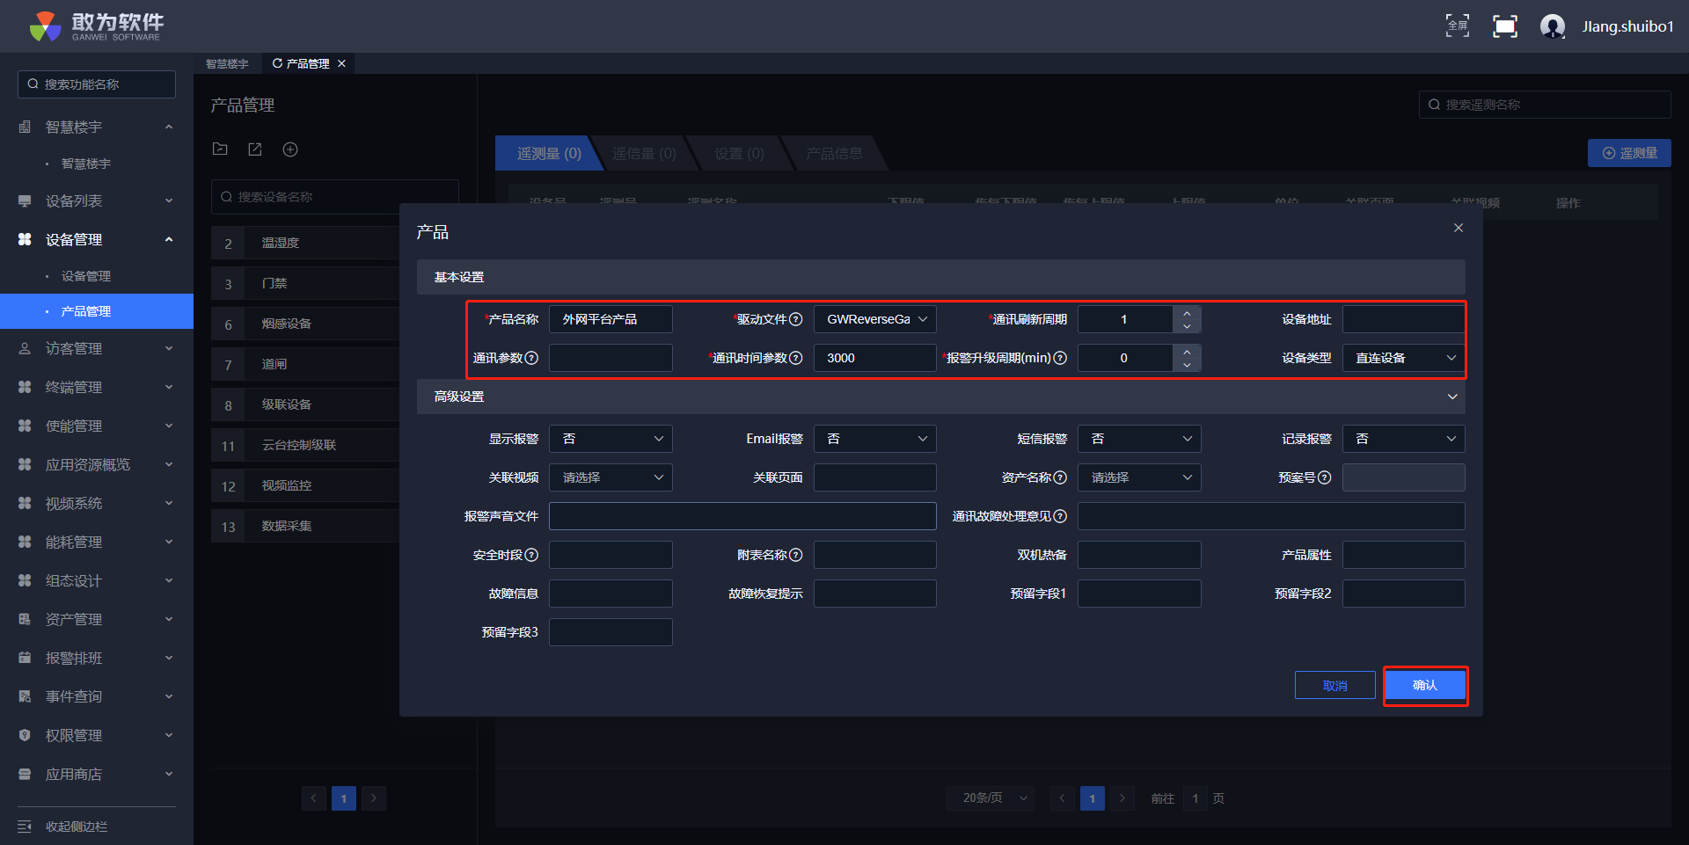This screenshot has width=1689, height=845.
Task: Decrease 报警升级周期 value with down arrow
Action: click(1187, 365)
